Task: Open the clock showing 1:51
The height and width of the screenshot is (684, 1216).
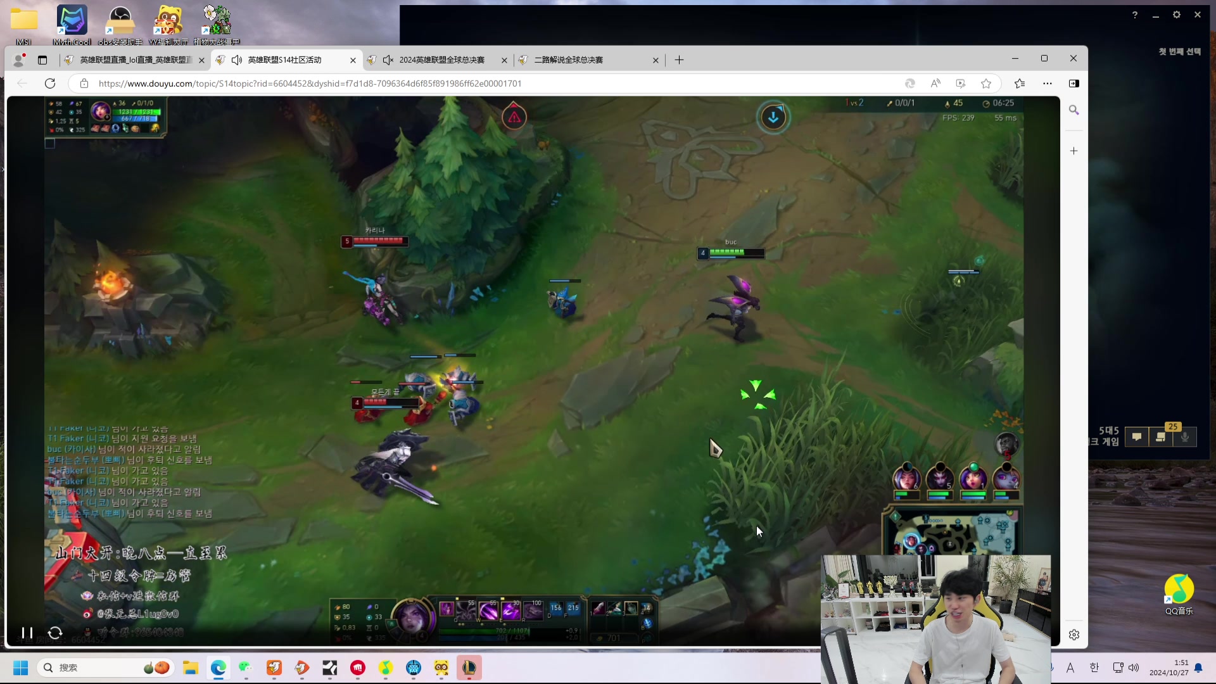Action: [1169, 668]
